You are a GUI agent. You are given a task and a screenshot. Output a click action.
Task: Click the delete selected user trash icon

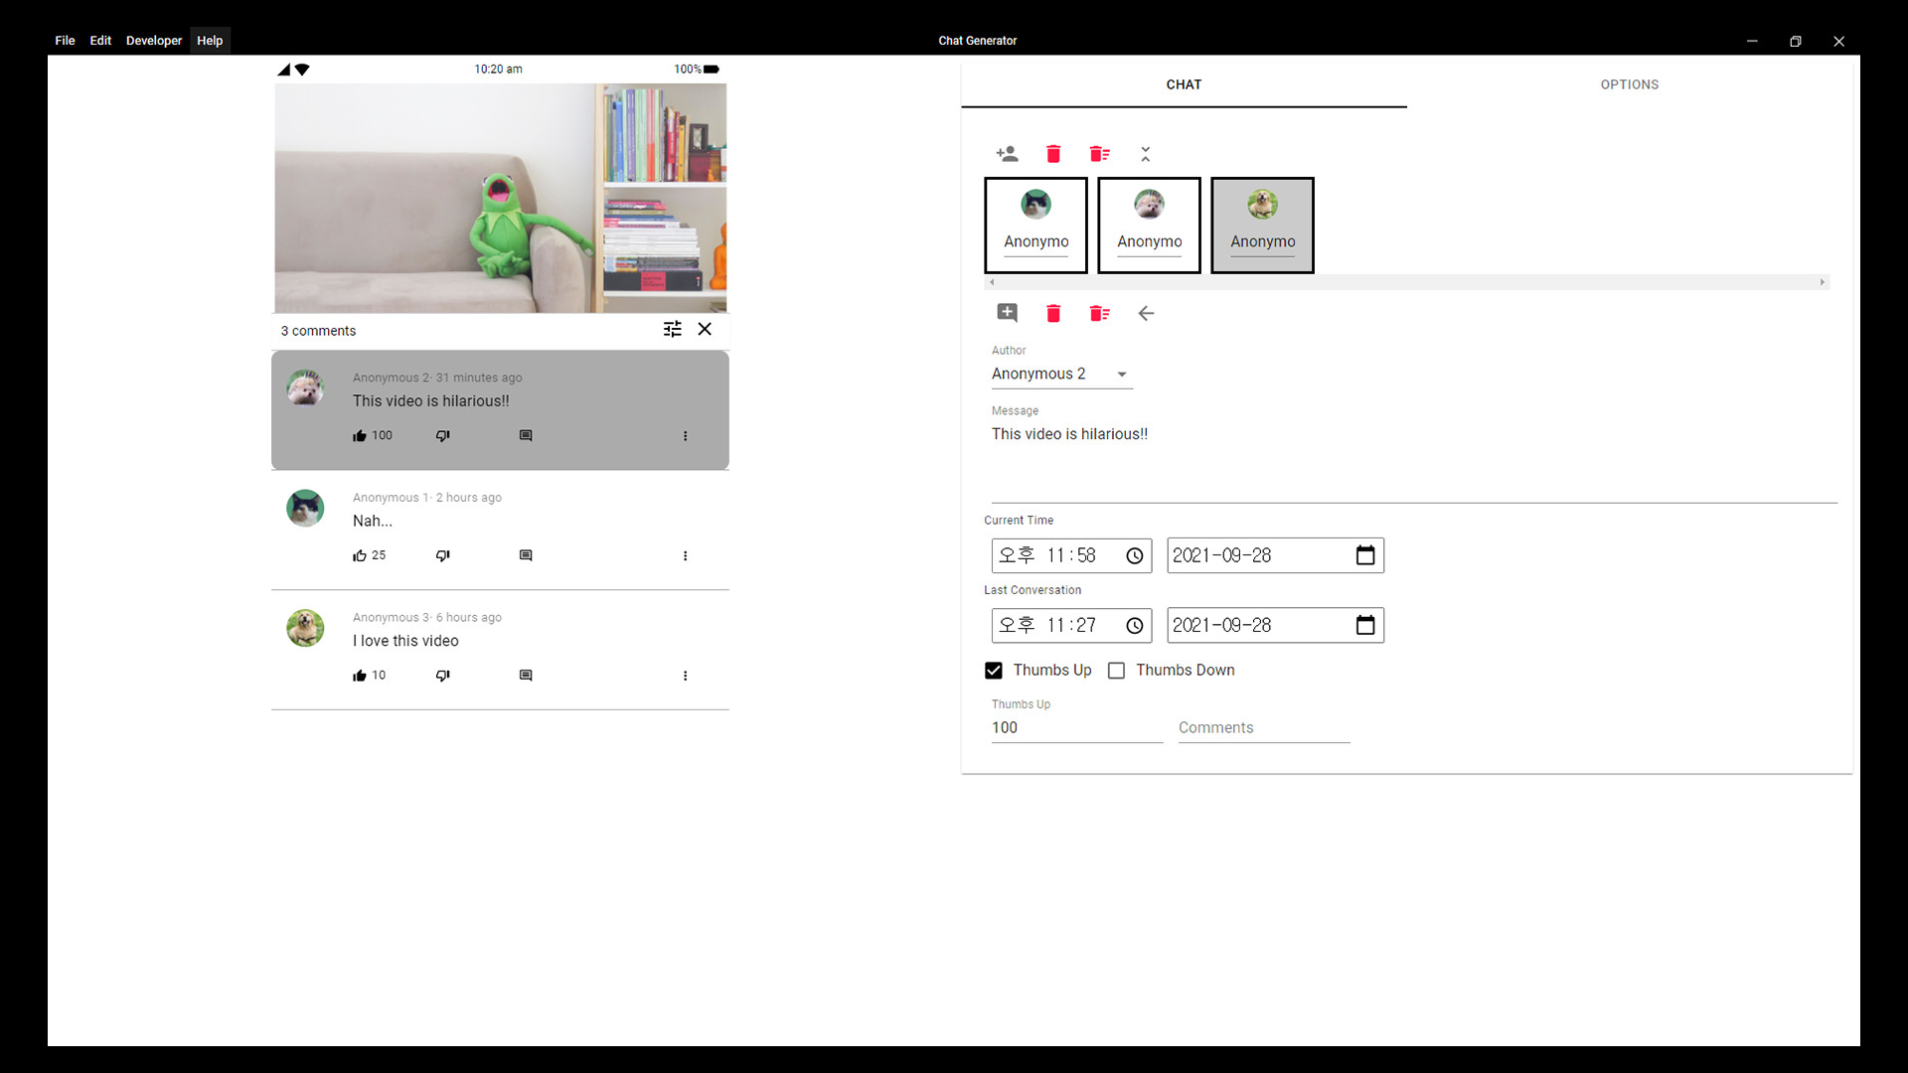[1053, 154]
